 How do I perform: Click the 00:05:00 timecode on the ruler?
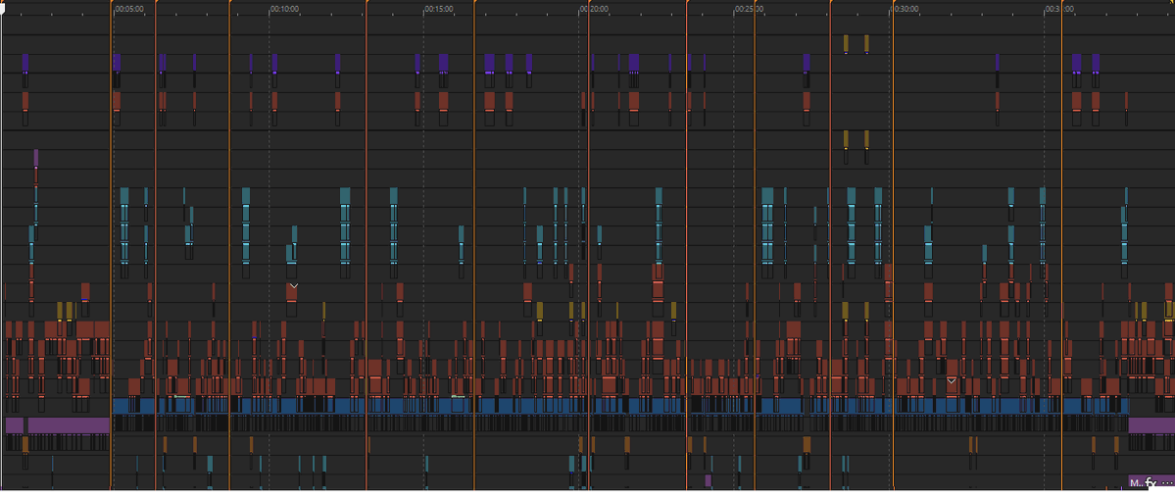coord(129,9)
